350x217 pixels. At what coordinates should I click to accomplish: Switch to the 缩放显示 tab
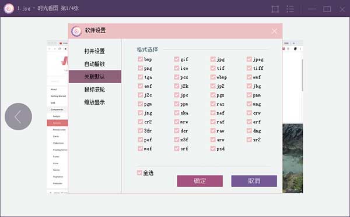point(94,102)
